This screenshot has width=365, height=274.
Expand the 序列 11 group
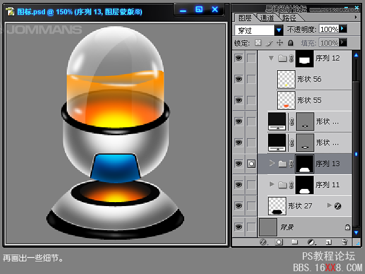pyautogui.click(x=271, y=184)
